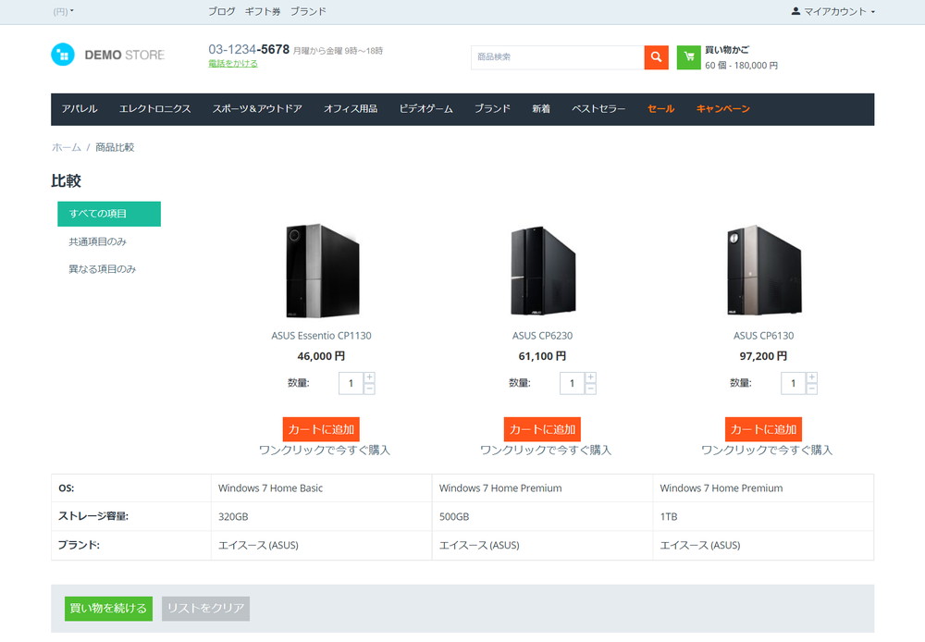Viewport: 925px width, 642px height.
Task: Click the 03-1234-5678 phone number
Action: pos(248,50)
